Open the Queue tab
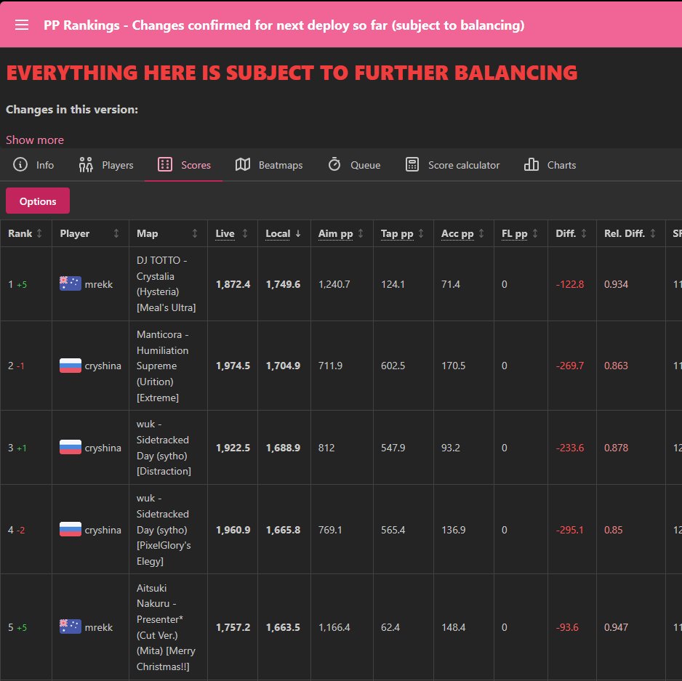 pyautogui.click(x=354, y=165)
